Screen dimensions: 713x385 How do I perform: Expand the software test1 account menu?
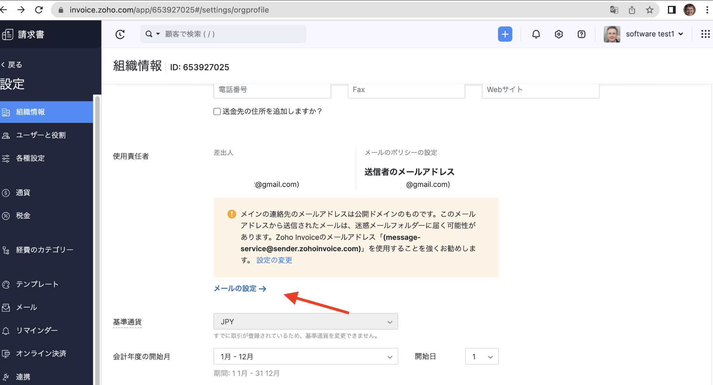(x=654, y=34)
